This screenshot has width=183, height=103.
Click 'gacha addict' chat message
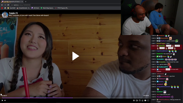tap(163, 64)
